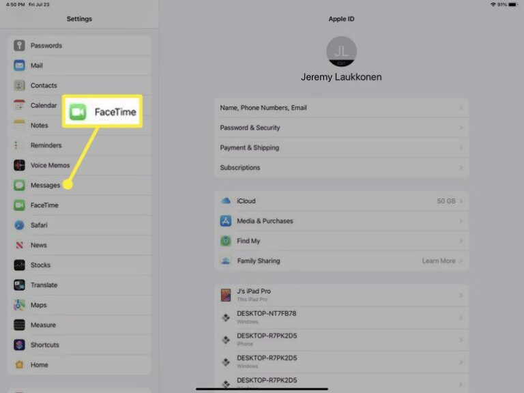The height and width of the screenshot is (393, 524).
Task: Tap the Contacts icon in sidebar
Action: (19, 85)
